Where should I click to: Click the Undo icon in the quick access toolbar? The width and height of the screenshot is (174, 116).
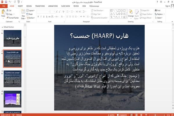click(x=10, y=2)
